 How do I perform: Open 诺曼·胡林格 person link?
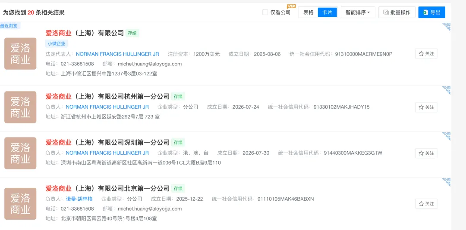(79, 199)
